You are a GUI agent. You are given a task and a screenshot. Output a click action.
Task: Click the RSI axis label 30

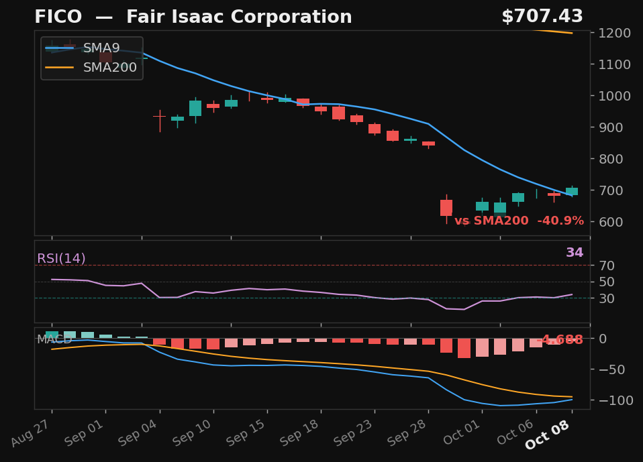(607, 298)
